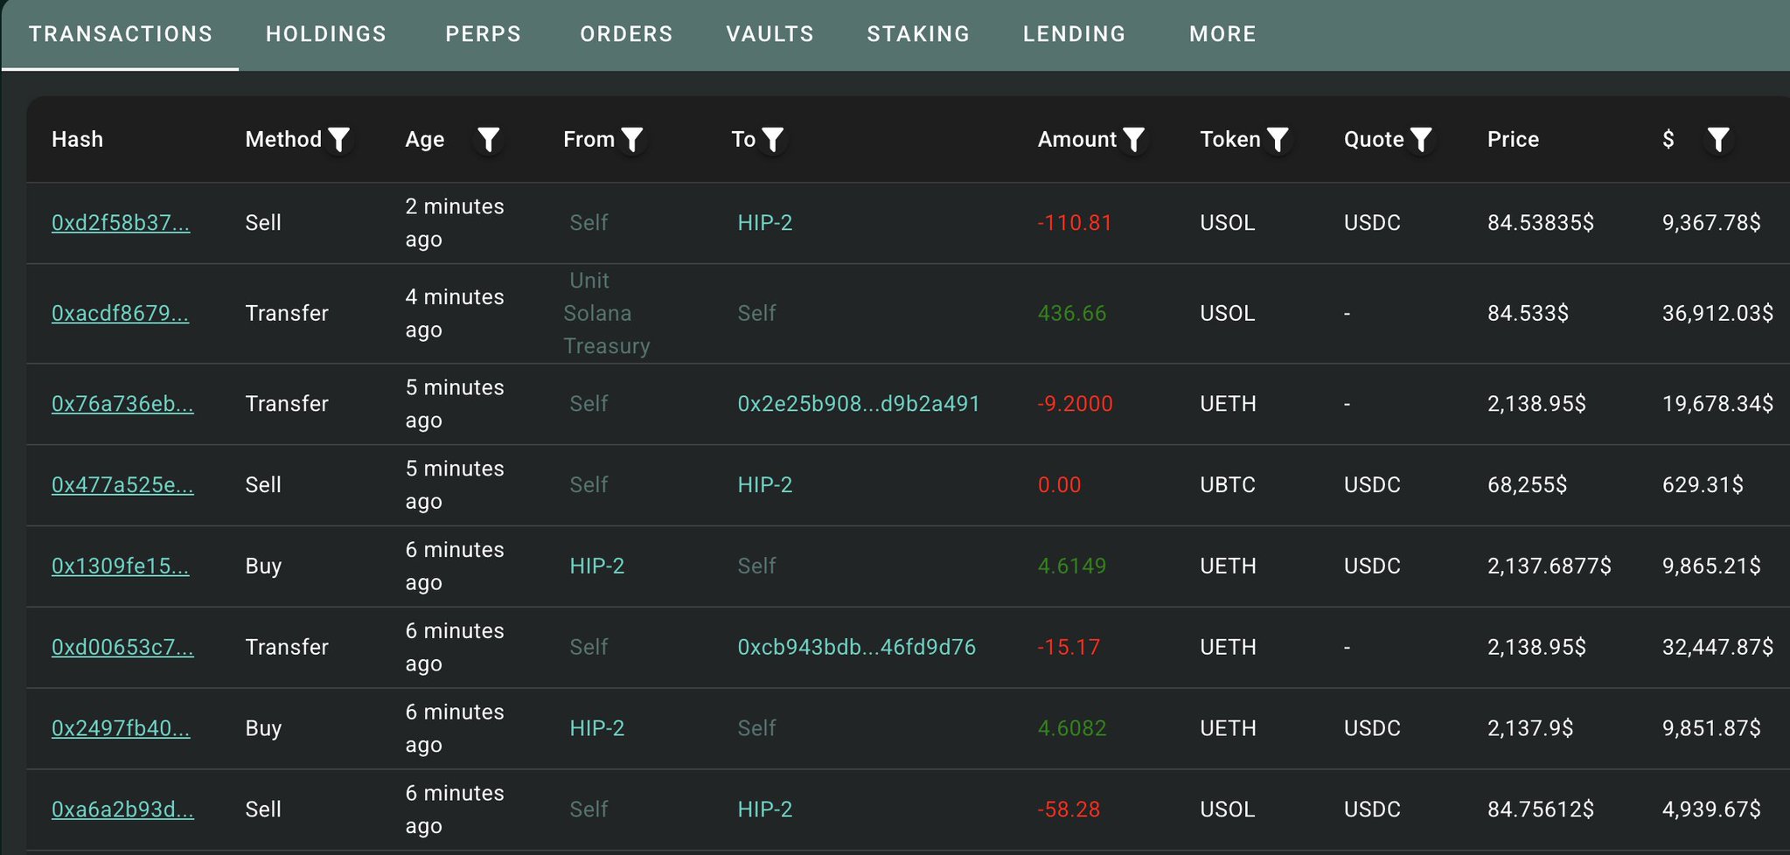The width and height of the screenshot is (1790, 855).
Task: Click the Price column header
Action: point(1513,140)
